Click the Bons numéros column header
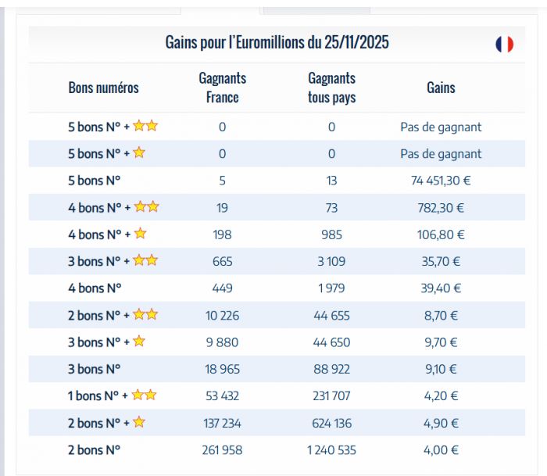547x476 pixels. [103, 88]
